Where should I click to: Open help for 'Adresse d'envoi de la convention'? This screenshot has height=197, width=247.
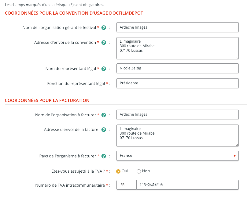click(104, 43)
